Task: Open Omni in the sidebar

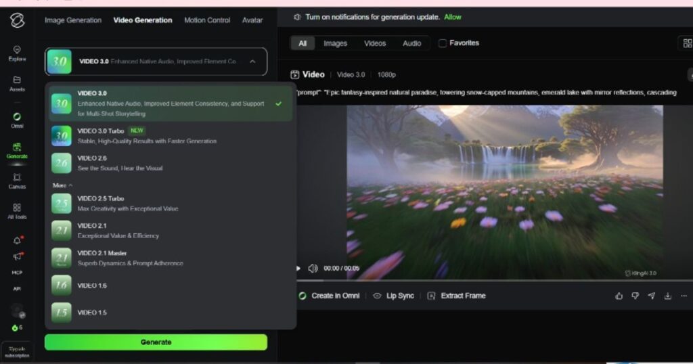Action: click(x=17, y=120)
